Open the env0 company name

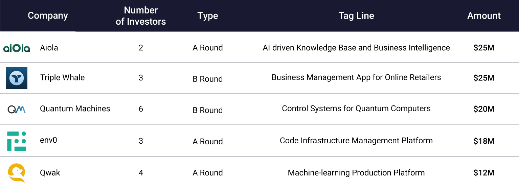48,140
